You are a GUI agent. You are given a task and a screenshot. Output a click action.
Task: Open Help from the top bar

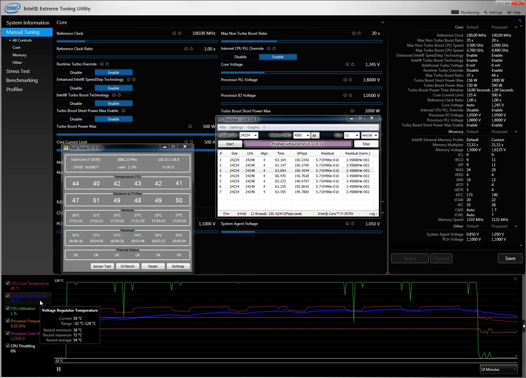[x=514, y=12]
